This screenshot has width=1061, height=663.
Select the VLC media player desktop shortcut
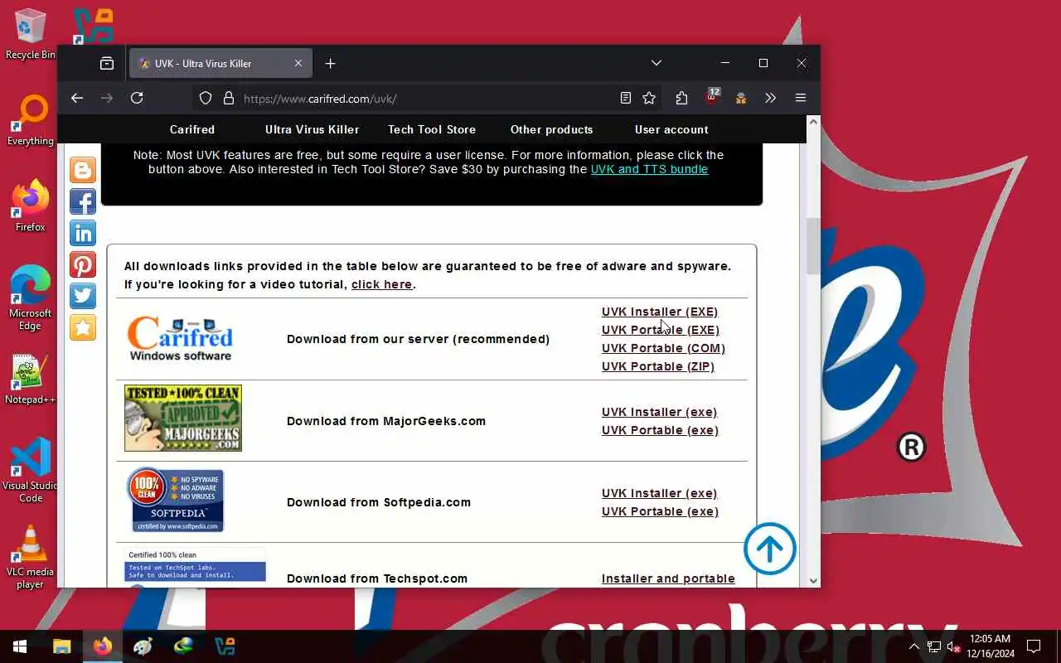30,557
